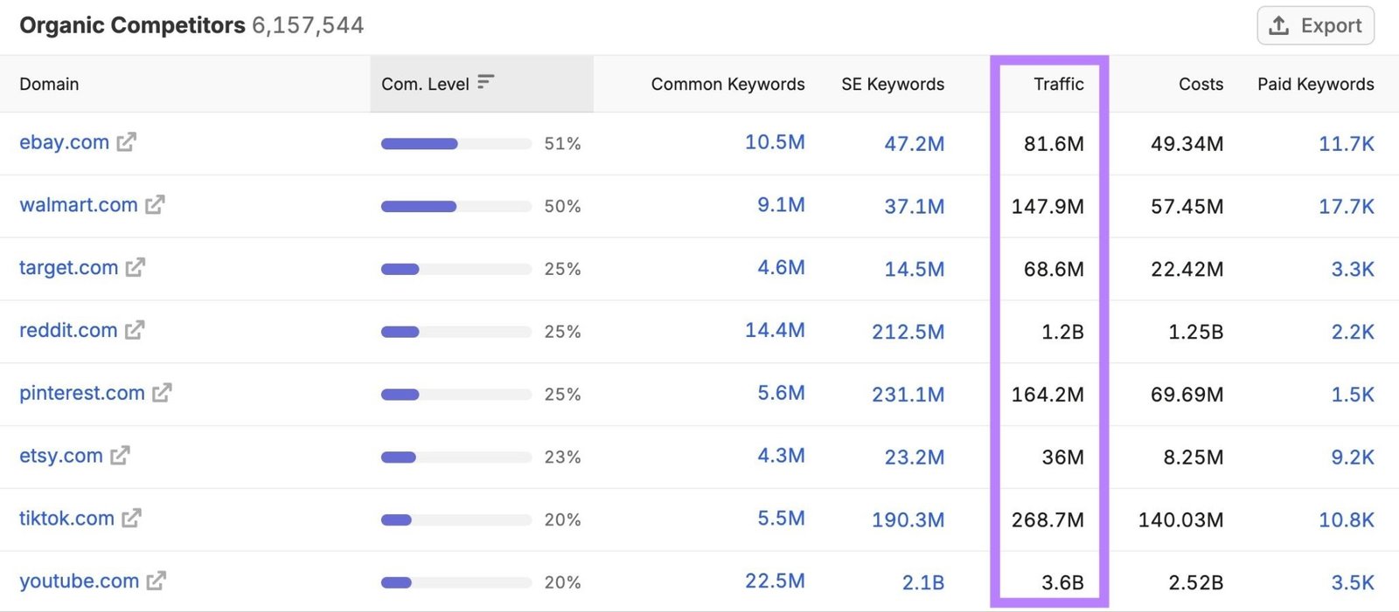Screen dimensions: 1399x612
Task: Open reddit.com external link icon
Action: 135,330
